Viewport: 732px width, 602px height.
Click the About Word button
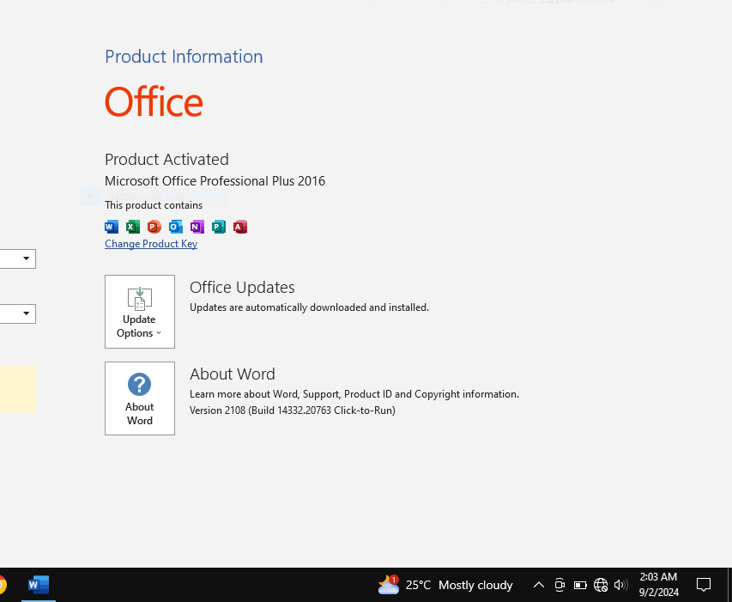point(140,398)
